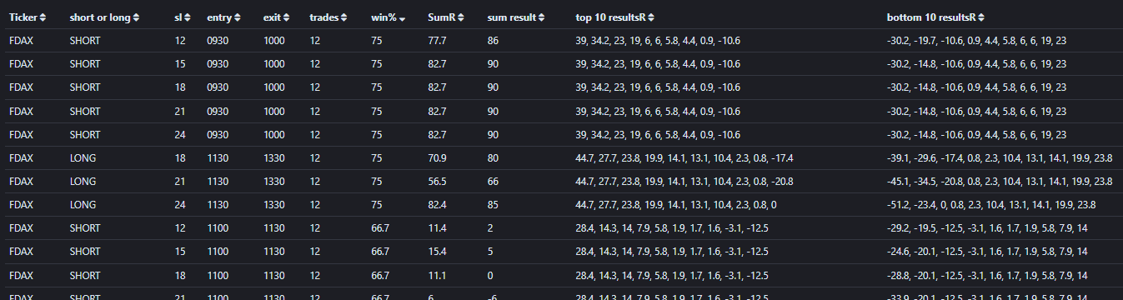The width and height of the screenshot is (1123, 300).
Task: Click the sort arrows beside the Ticker header
Action: coord(43,17)
